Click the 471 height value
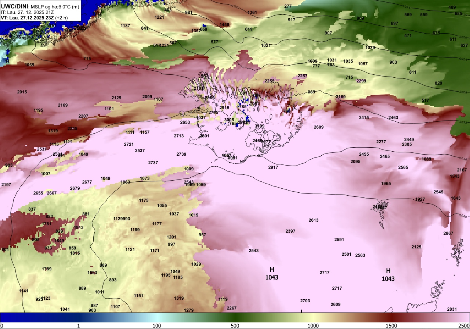Screen dimensions: 470x329 click(x=408, y=36)
